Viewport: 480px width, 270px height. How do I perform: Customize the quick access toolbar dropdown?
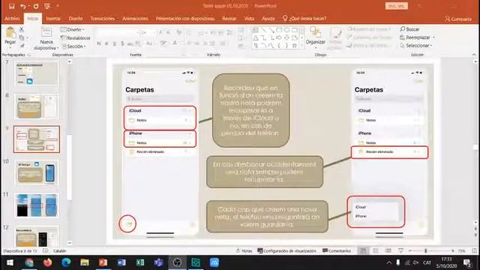coord(58,6)
